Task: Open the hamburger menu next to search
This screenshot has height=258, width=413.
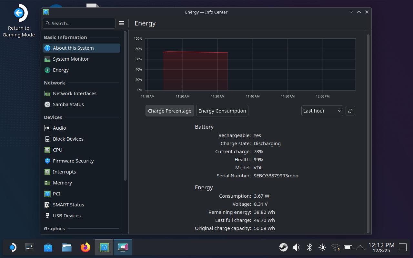Action: click(x=122, y=23)
